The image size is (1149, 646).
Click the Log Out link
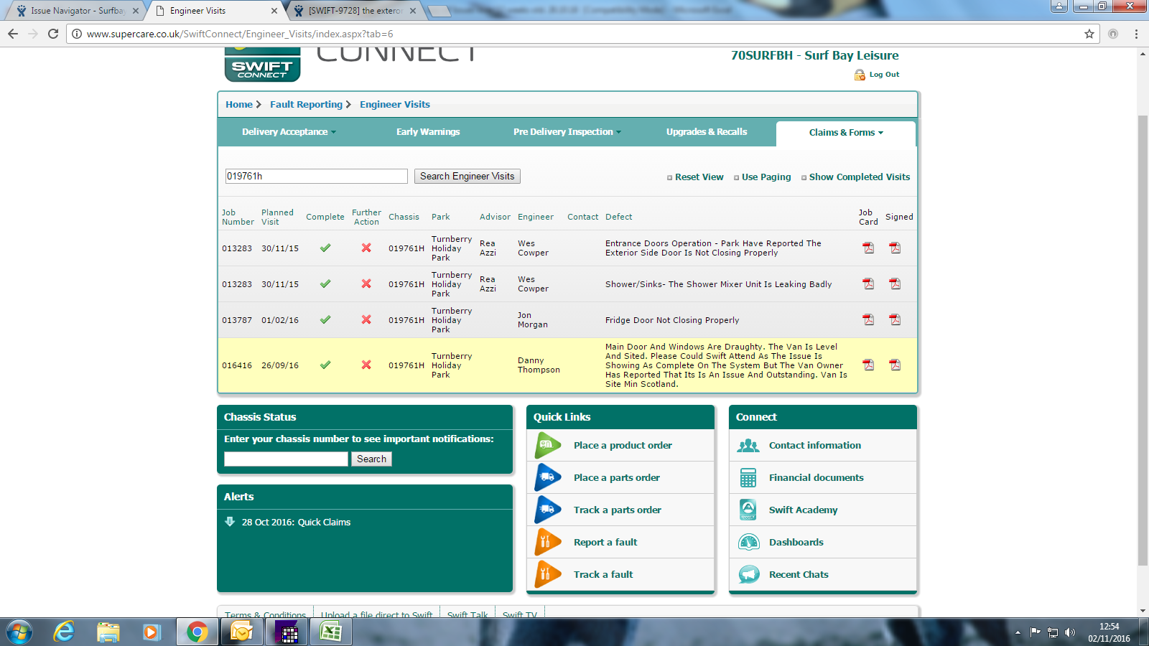click(883, 75)
